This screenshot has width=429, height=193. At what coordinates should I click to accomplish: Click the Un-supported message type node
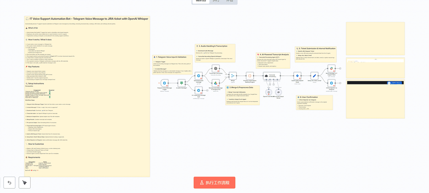tap(199, 90)
